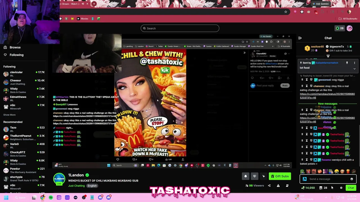This screenshot has height=202, width=360.
Task: Open the shop icon showing 28
Action: 323,188
